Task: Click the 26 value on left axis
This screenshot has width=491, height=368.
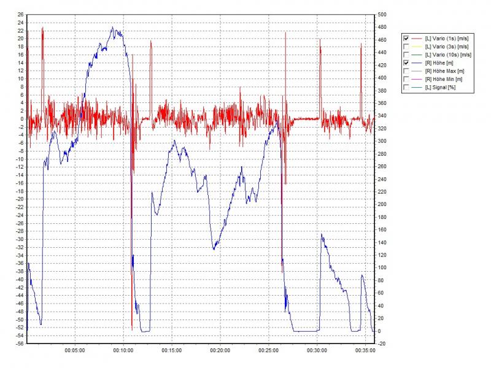Action: [x=21, y=14]
